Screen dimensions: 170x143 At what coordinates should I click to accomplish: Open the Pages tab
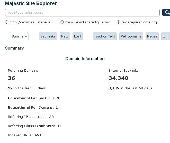152,36
